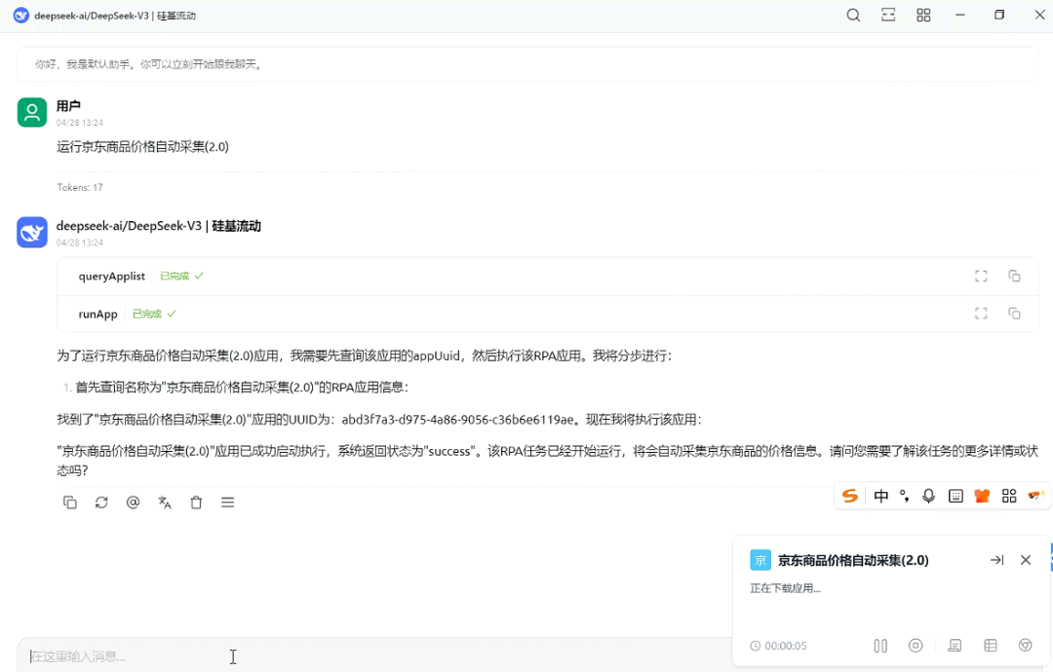Focus the message input field
The image size is (1053, 672).
pos(376,655)
